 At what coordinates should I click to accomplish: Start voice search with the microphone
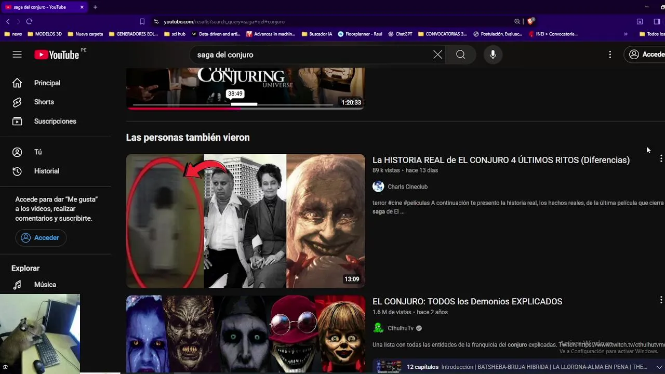pyautogui.click(x=493, y=55)
